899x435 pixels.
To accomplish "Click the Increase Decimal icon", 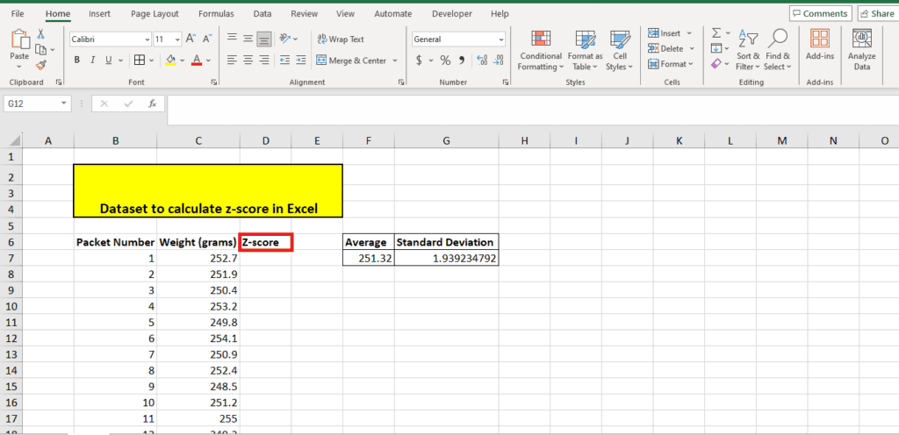I will coord(483,61).
